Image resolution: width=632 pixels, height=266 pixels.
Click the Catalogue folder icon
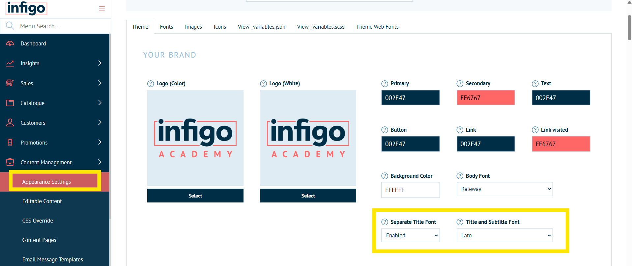[10, 103]
